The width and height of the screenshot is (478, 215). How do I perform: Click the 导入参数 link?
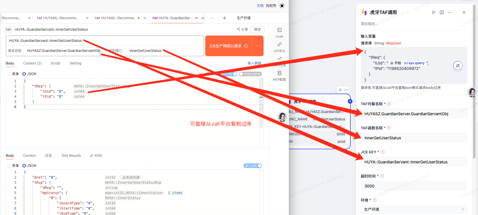[x=254, y=63]
